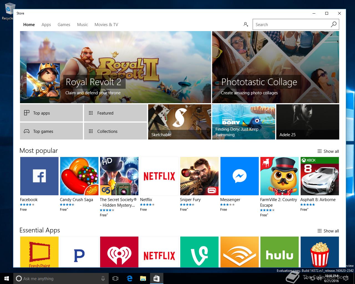
Task: Click Ask me anything search box
Action: [60, 278]
